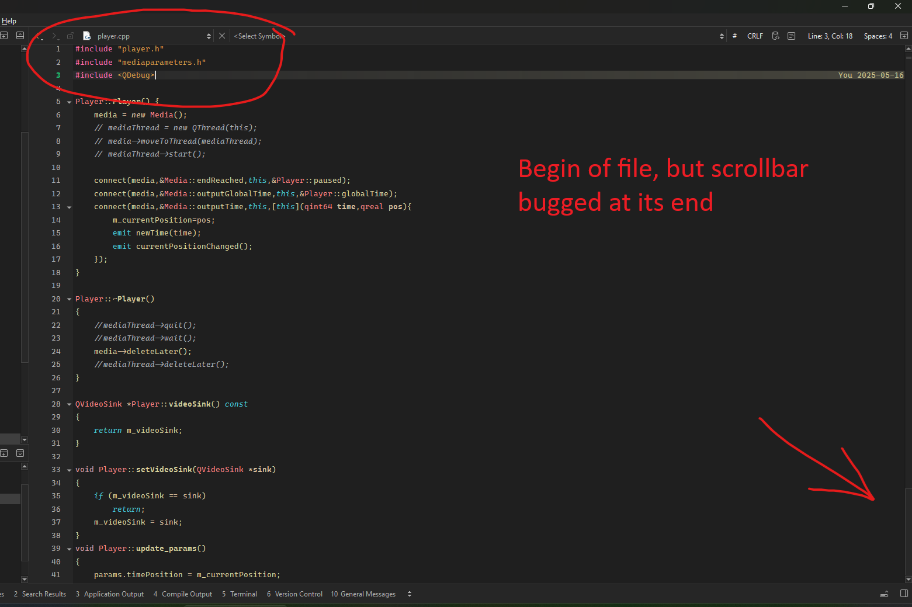
Task: Click 'return m_videoSink;' line
Action: 138,431
